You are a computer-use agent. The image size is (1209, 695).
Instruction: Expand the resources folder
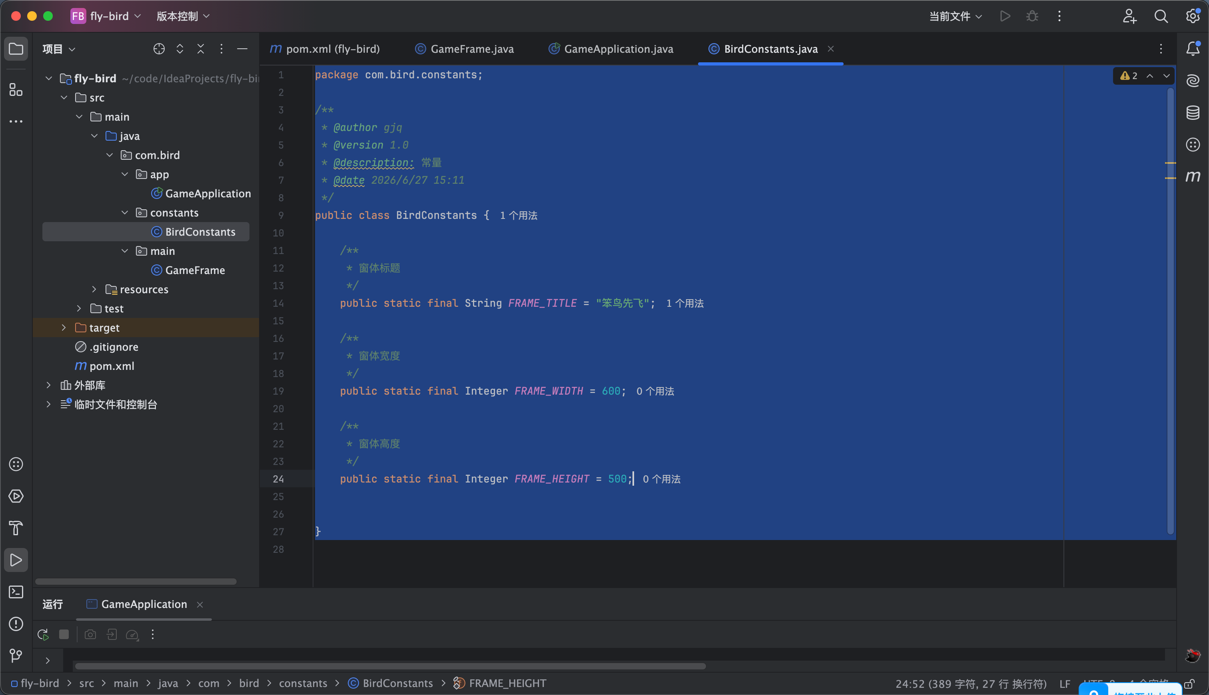point(94,289)
